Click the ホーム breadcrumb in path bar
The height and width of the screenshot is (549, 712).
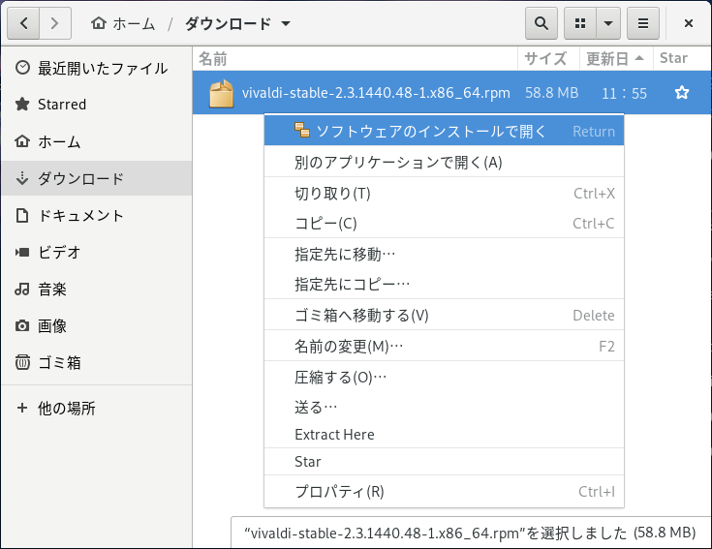123,23
